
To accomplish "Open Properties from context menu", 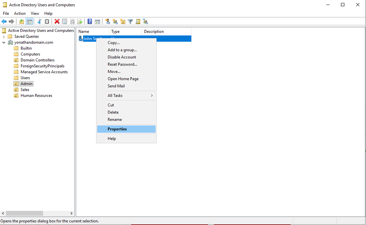I will point(126,129).
